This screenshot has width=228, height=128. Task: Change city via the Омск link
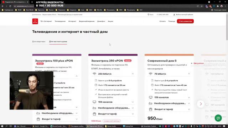click(151, 15)
